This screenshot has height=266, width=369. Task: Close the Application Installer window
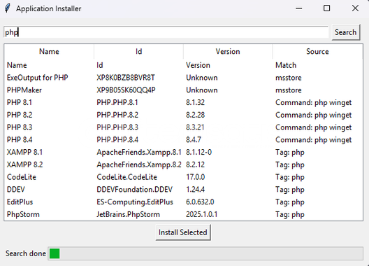point(355,8)
